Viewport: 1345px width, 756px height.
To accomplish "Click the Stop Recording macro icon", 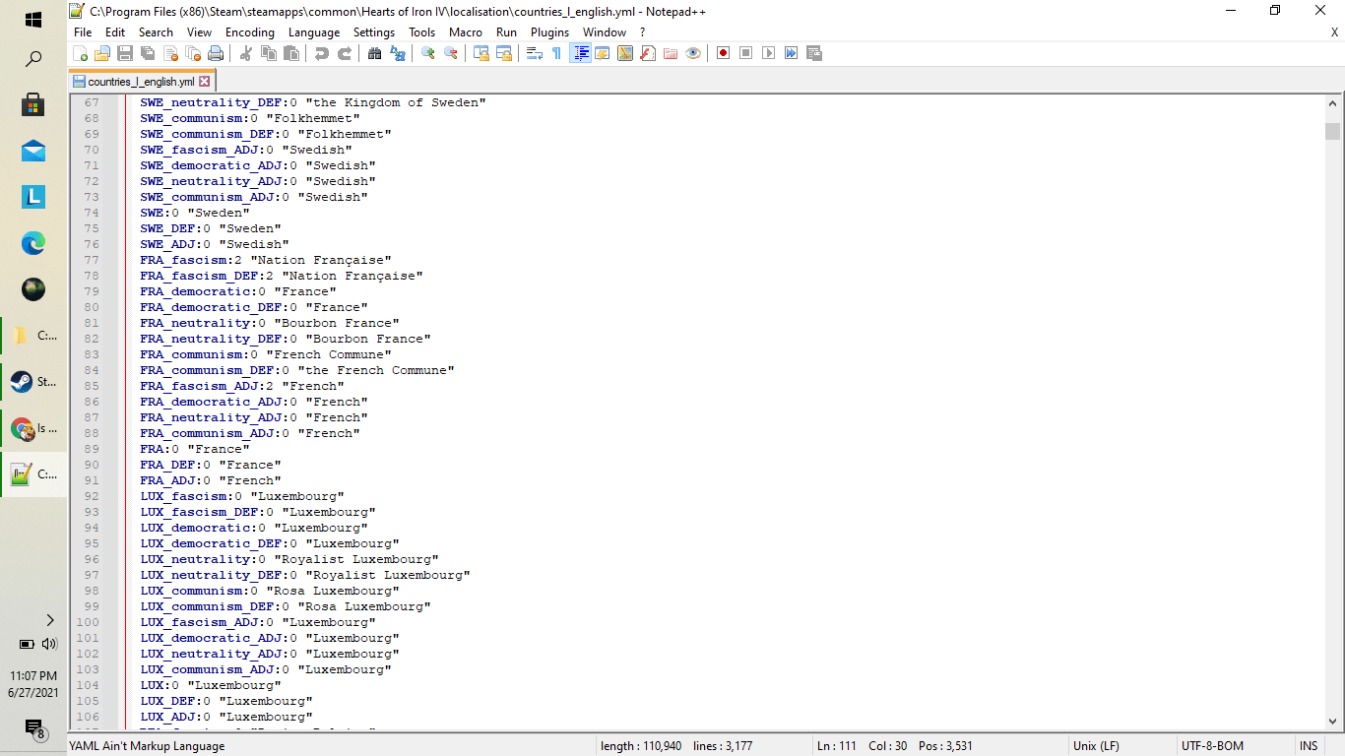I will coord(746,53).
